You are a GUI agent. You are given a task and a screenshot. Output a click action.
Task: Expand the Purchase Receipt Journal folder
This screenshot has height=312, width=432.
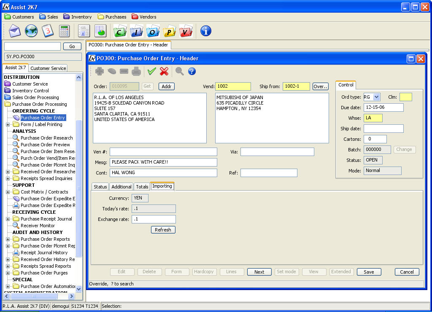click(x=8, y=219)
